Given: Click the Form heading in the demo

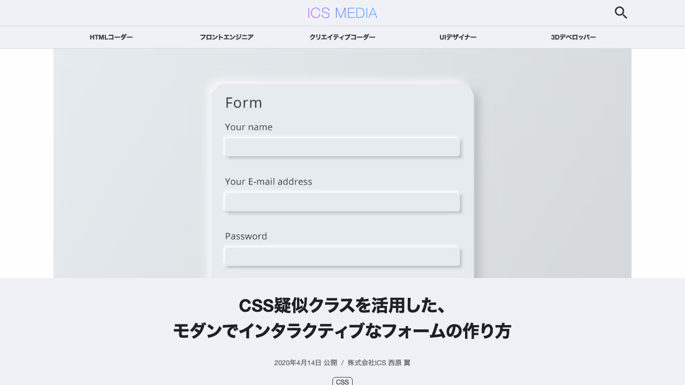Looking at the screenshot, I should pos(243,102).
